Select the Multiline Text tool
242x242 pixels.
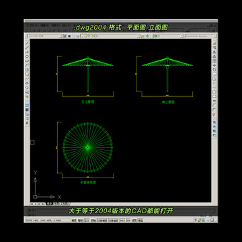(27, 123)
